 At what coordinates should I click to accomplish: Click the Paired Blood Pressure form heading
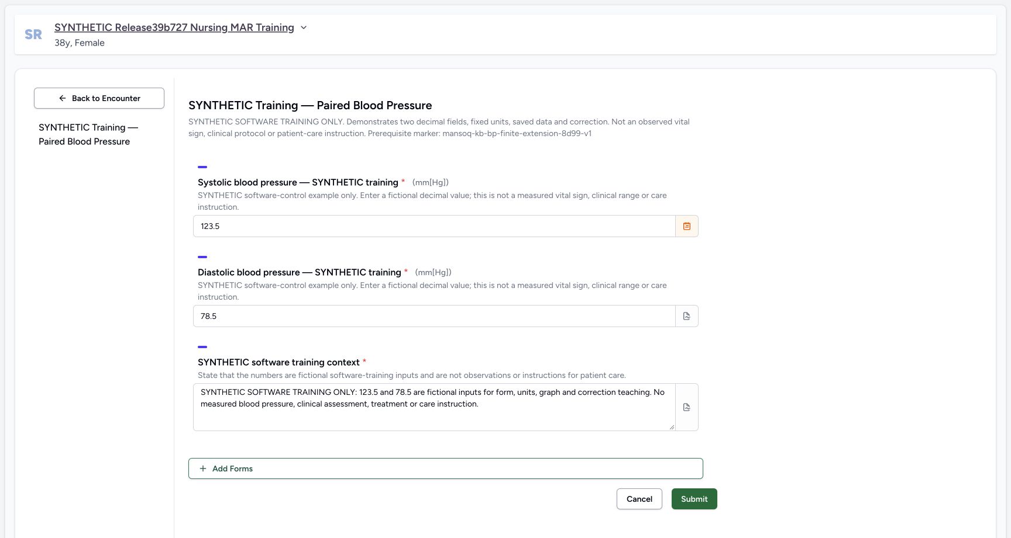coord(310,105)
